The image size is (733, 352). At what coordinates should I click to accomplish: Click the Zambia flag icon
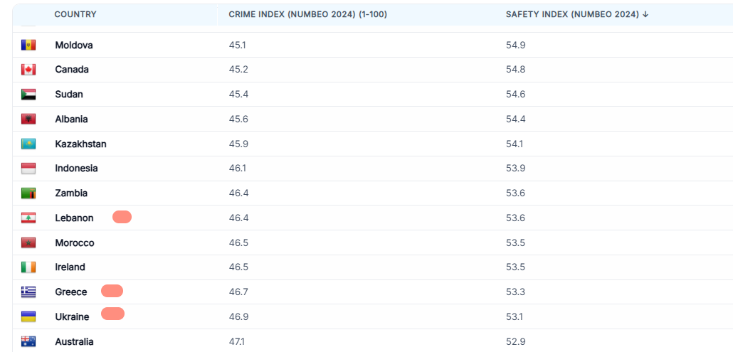[x=28, y=193]
